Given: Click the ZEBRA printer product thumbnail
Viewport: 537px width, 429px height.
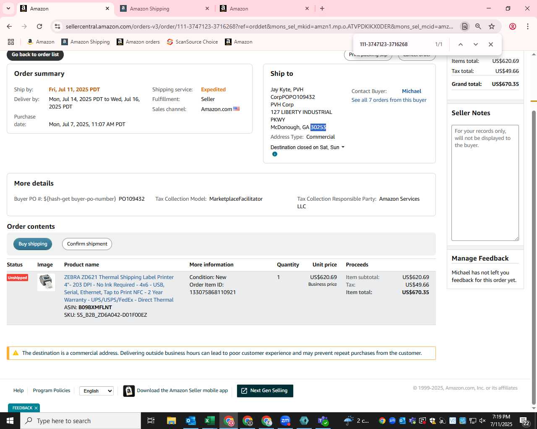Looking at the screenshot, I should [x=46, y=282].
